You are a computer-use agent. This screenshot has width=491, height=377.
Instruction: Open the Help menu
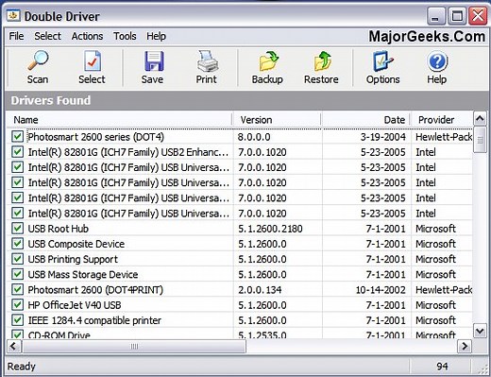pyautogui.click(x=156, y=36)
